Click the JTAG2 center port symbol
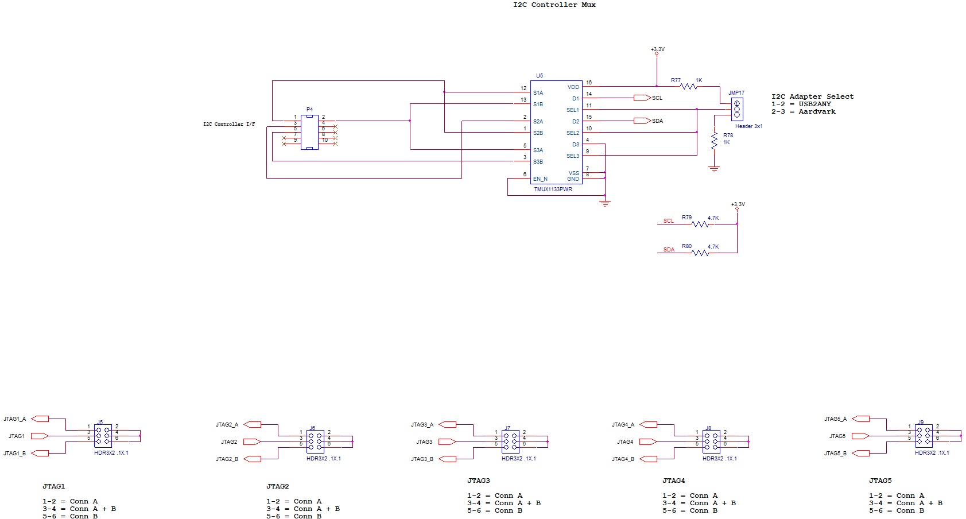The image size is (966, 519). coord(252,441)
